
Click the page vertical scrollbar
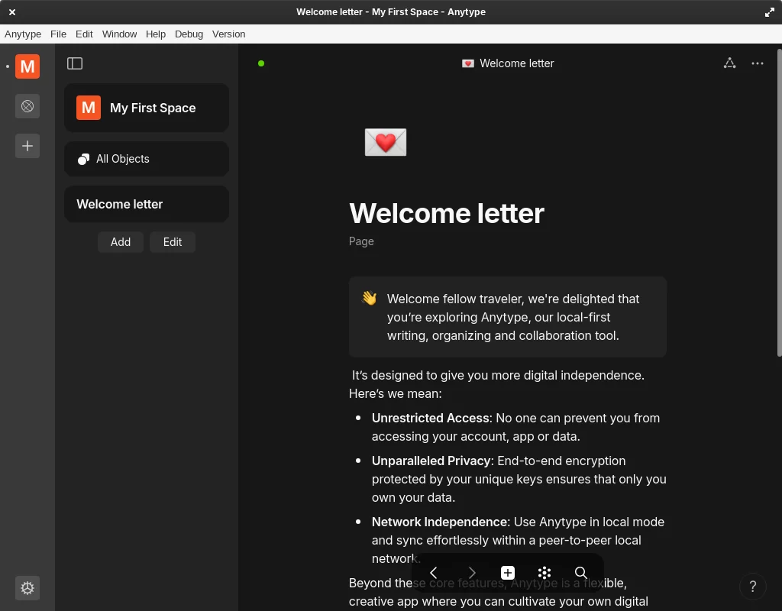779,202
